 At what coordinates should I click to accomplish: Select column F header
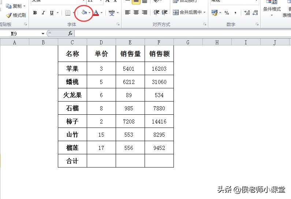point(159,43)
